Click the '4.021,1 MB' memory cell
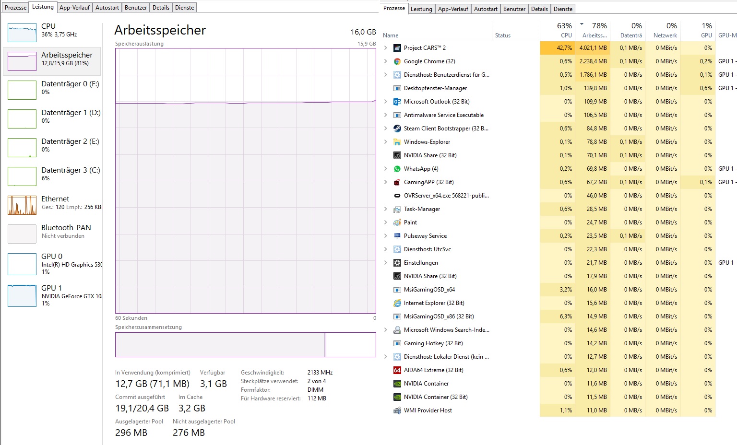The width and height of the screenshot is (737, 445). pos(593,48)
